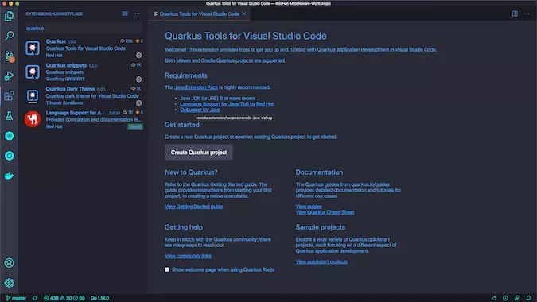Open the View Quarkus Cheat-Sheet link
The width and height of the screenshot is (537, 302).
point(325,212)
